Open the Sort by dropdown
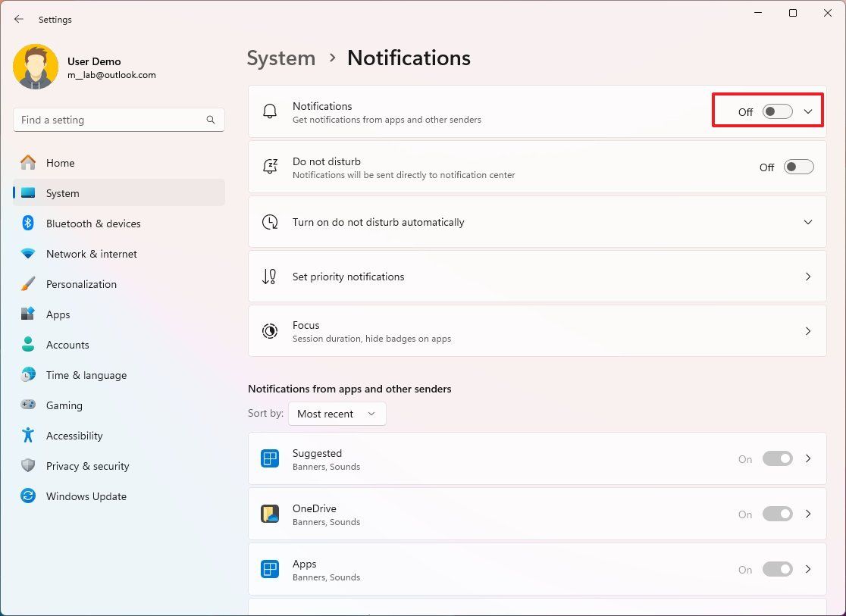Image resolution: width=846 pixels, height=616 pixels. tap(337, 414)
